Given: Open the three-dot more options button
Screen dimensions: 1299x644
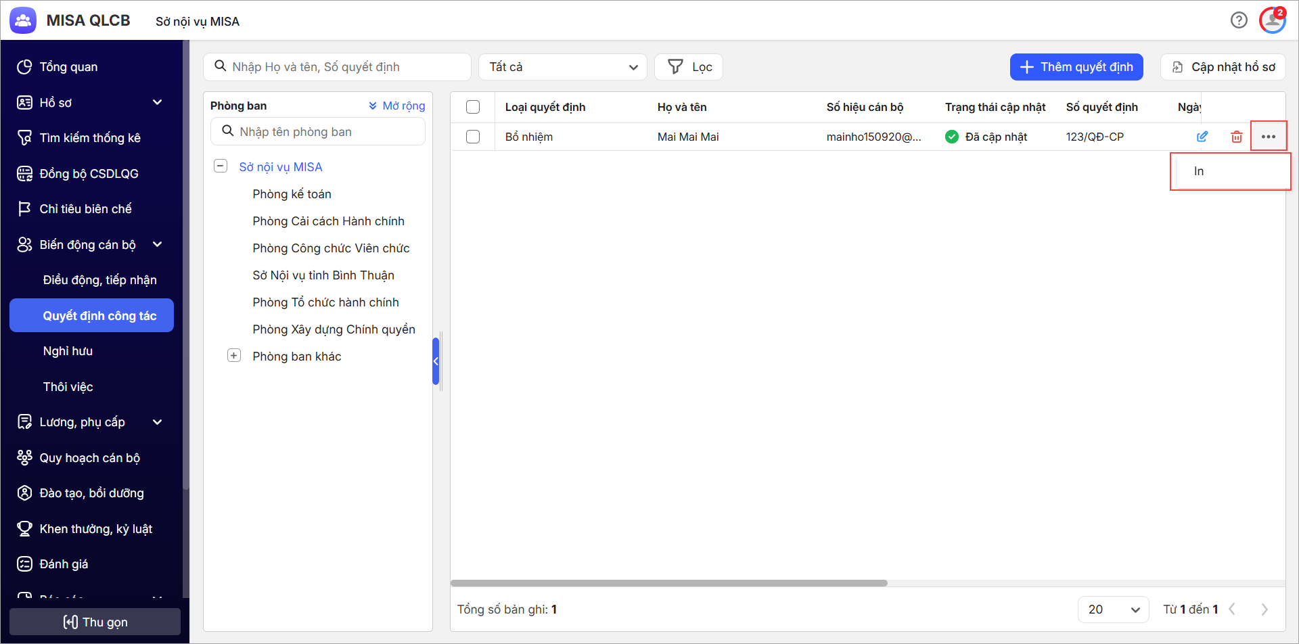Looking at the screenshot, I should pos(1268,137).
